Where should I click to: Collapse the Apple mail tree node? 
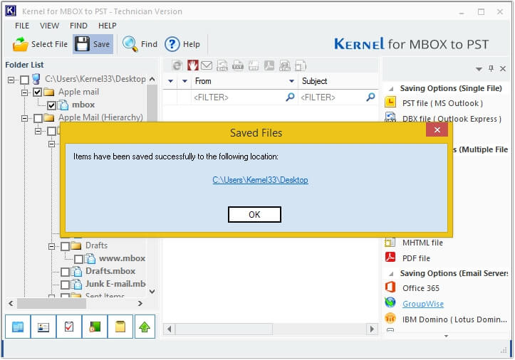click(x=24, y=92)
